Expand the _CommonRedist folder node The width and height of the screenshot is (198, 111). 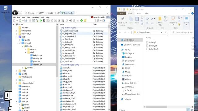(16, 83)
